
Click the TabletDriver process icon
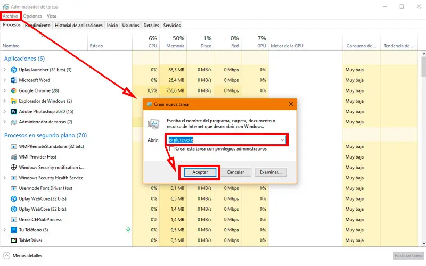tap(14, 240)
